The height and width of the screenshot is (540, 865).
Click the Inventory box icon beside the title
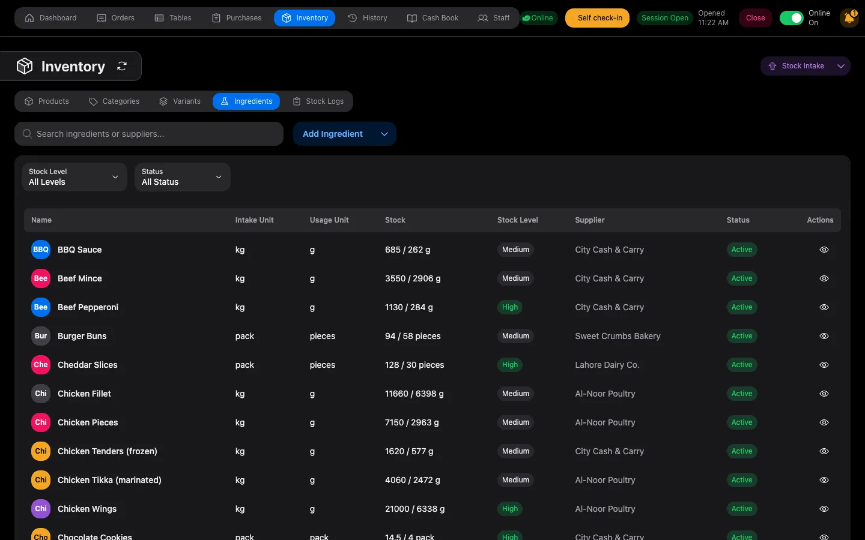point(25,66)
